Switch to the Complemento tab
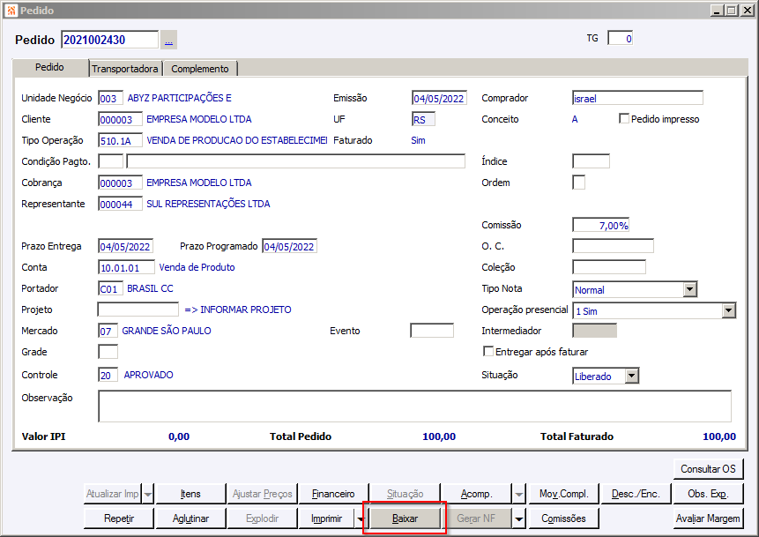 pyautogui.click(x=200, y=69)
